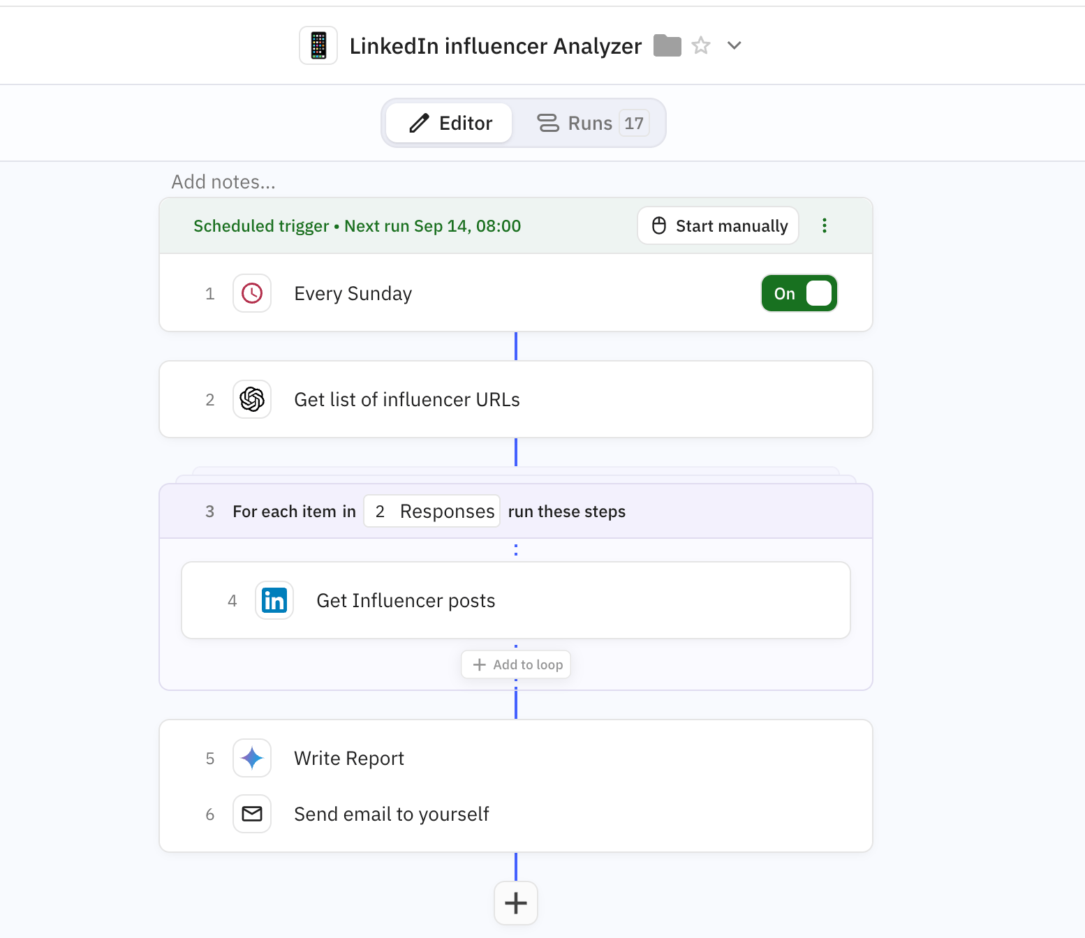Click the LinkedIn icon on step 4
This screenshot has height=938, width=1085.
pyautogui.click(x=274, y=600)
